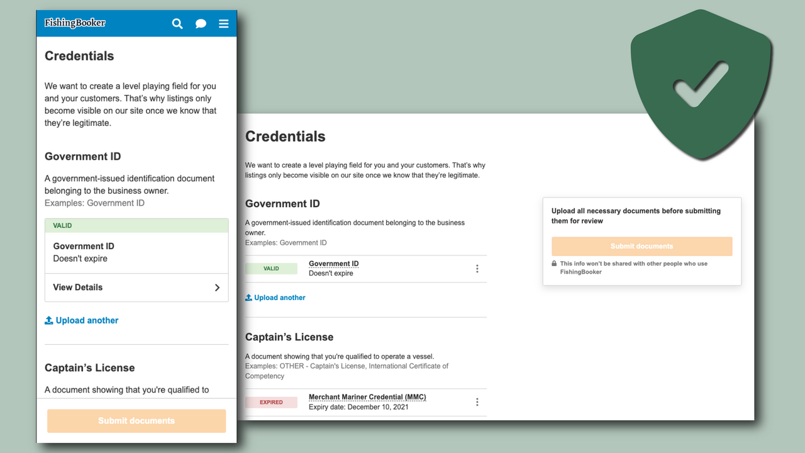Screen dimensions: 805x453
Task: Open the hamburger menu in mobile header
Action: point(223,24)
